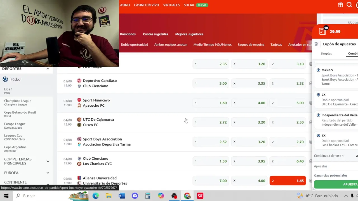The height and width of the screenshot is (201, 358).
Task: Pick draw 4.00 for Sport Huancayo match
Action: 249,103
